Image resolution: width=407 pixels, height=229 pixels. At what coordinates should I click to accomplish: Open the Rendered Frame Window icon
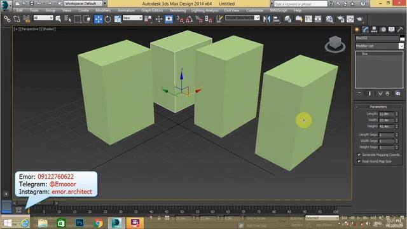[350, 19]
